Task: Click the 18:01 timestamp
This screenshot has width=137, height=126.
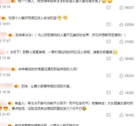Action: pyautogui.click(x=6, y=24)
